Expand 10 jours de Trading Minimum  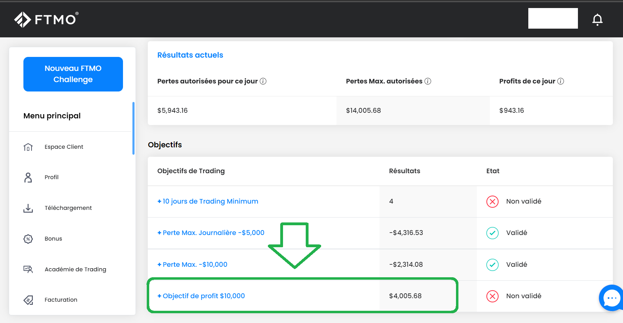(208, 201)
